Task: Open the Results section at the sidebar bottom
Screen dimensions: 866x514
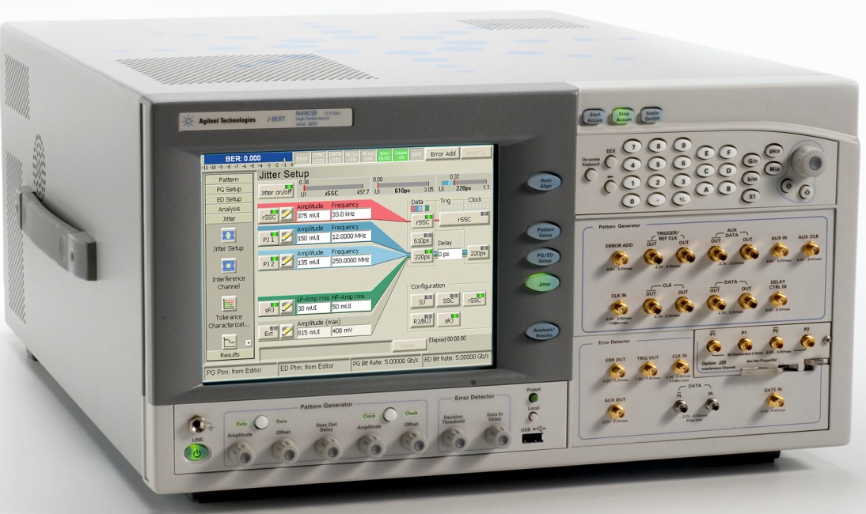Action: pos(228,355)
